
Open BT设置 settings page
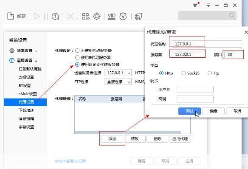[25, 85]
